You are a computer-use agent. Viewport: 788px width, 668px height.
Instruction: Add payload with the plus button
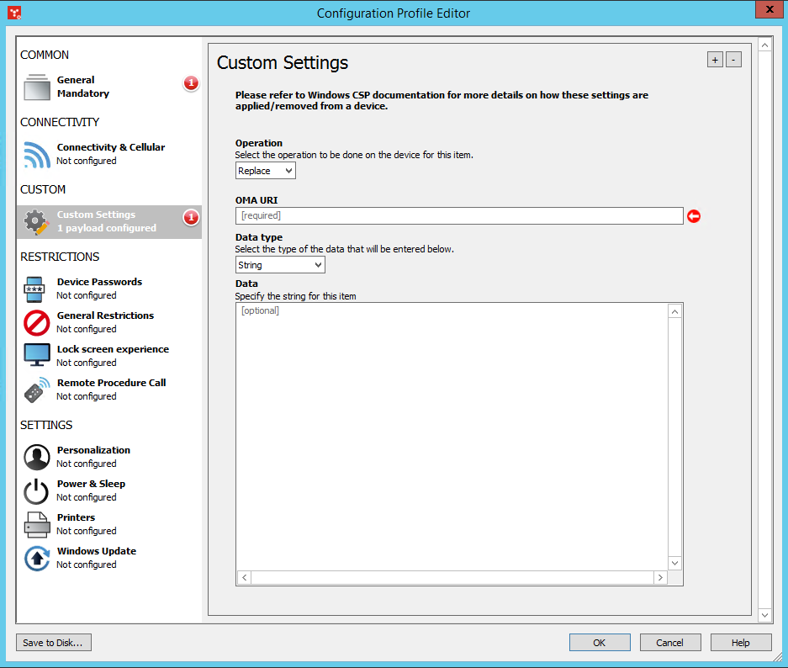point(715,60)
